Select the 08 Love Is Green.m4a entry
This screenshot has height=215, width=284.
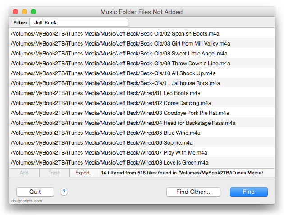[142, 163]
